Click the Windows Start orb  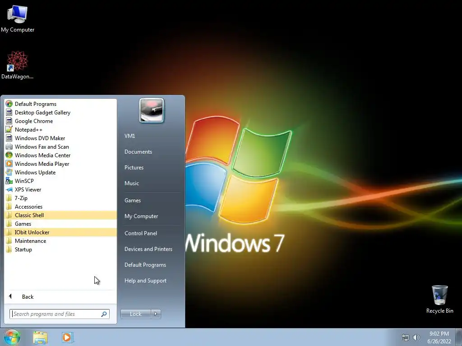click(12, 337)
